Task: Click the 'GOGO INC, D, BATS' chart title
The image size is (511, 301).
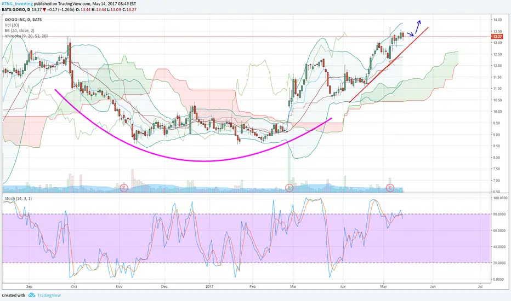Action: click(x=23, y=20)
